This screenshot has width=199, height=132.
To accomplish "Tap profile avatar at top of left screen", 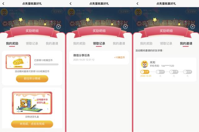I will pos(4,12).
